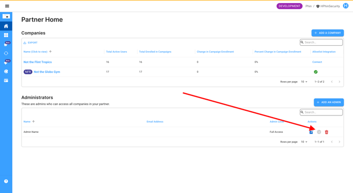Open the billing card icon in sidebar
The width and height of the screenshot is (353, 193).
click(x=6, y=80)
